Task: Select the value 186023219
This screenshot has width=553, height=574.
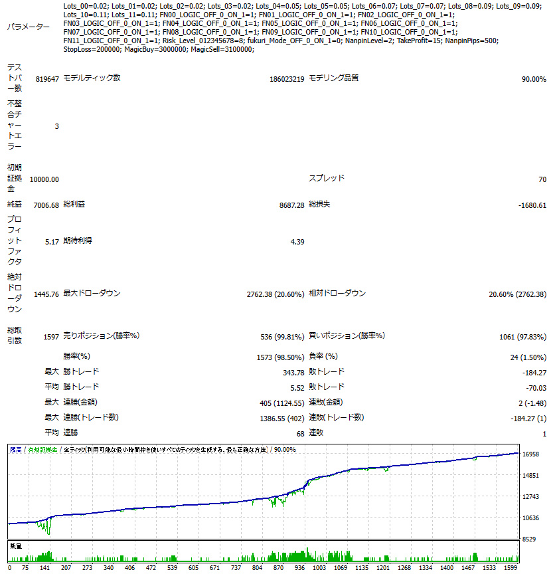Action: pos(287,79)
